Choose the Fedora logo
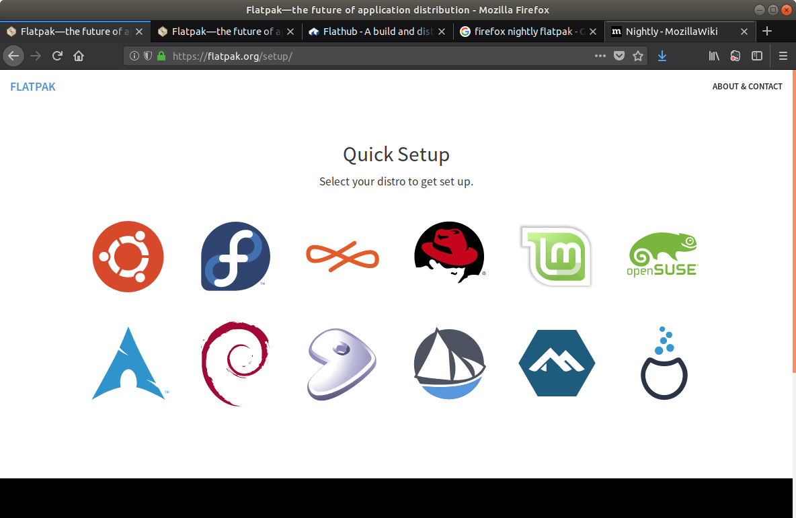 235,257
